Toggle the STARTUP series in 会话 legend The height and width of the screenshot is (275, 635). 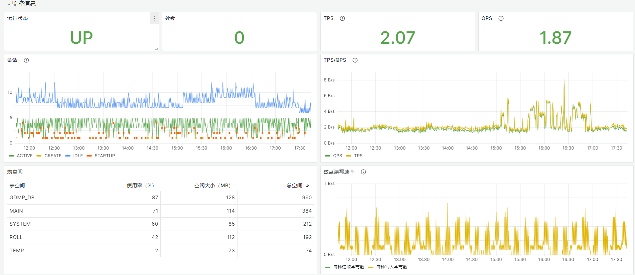point(105,156)
